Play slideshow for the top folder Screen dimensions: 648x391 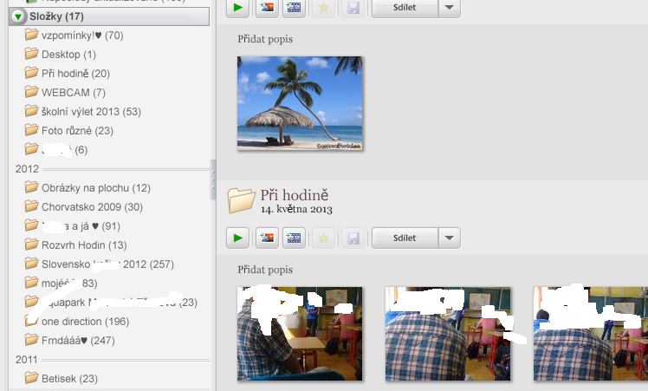pos(237,8)
